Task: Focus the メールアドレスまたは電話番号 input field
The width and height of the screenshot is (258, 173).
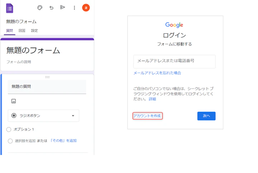Action: pos(174,61)
